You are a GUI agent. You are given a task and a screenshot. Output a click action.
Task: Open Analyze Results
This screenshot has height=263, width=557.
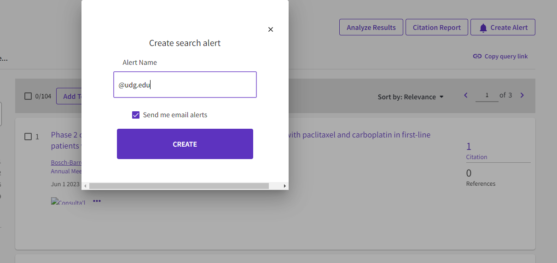tap(371, 28)
